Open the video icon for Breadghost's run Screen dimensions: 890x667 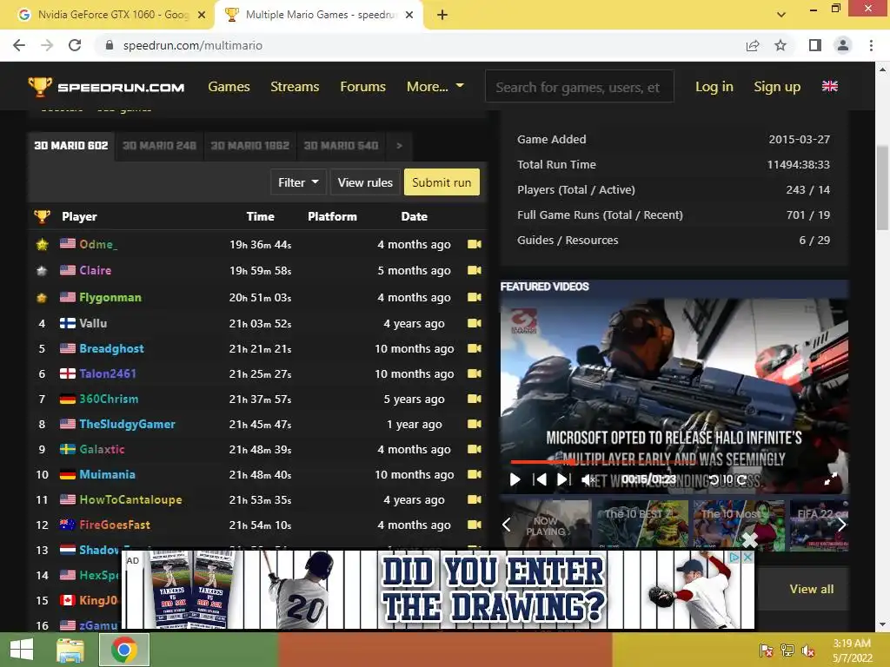point(474,348)
